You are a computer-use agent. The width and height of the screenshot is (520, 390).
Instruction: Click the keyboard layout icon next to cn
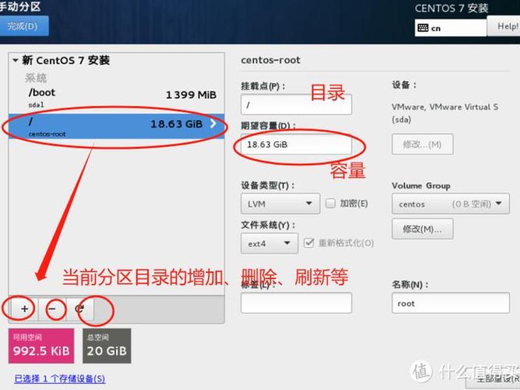(423, 28)
